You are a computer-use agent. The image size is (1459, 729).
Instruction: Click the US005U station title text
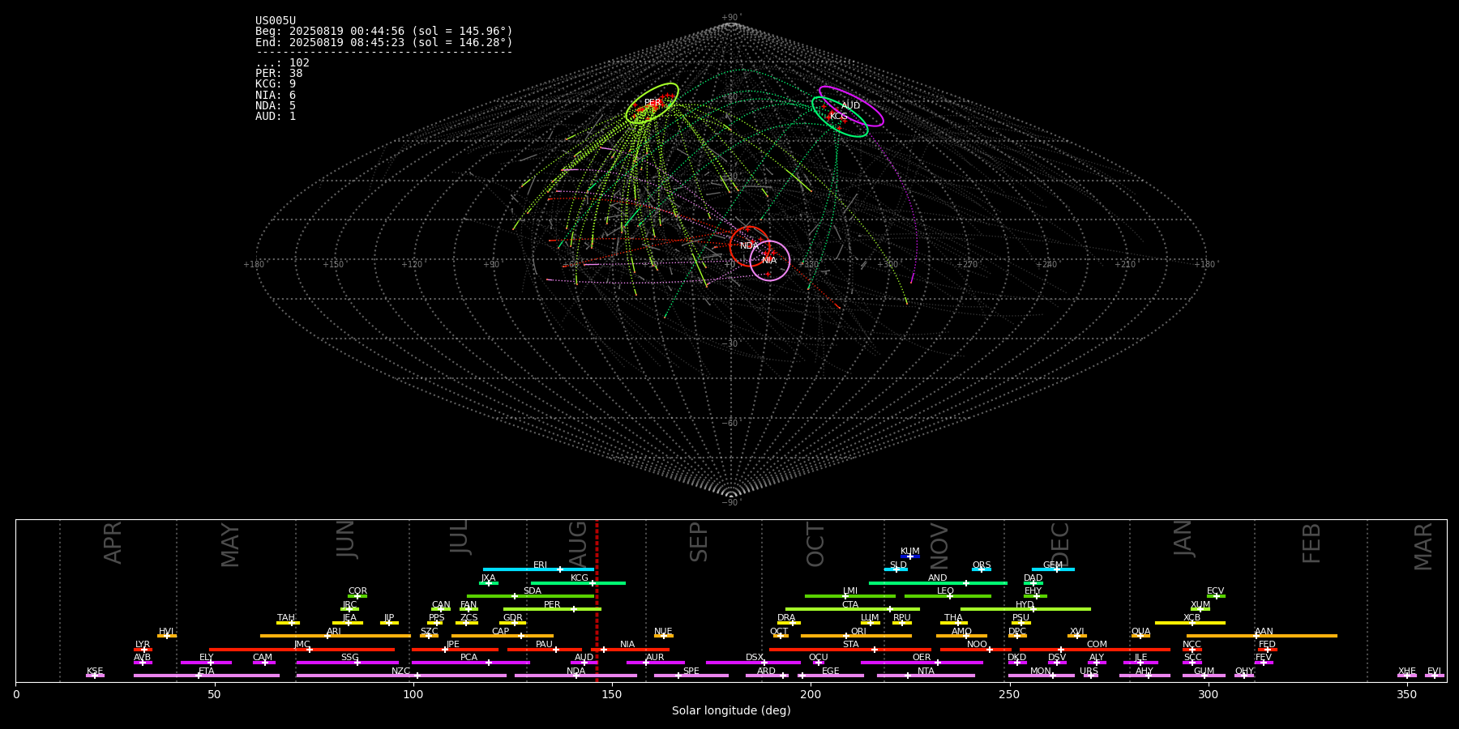click(276, 21)
